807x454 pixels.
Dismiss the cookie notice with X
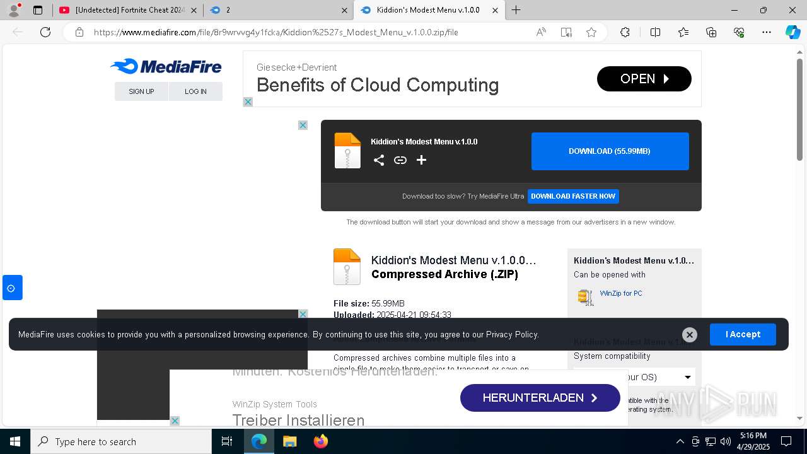tap(690, 335)
